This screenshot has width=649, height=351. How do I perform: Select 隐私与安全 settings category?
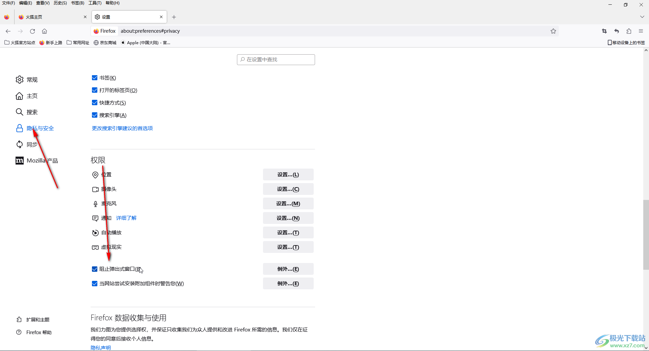[35, 128]
